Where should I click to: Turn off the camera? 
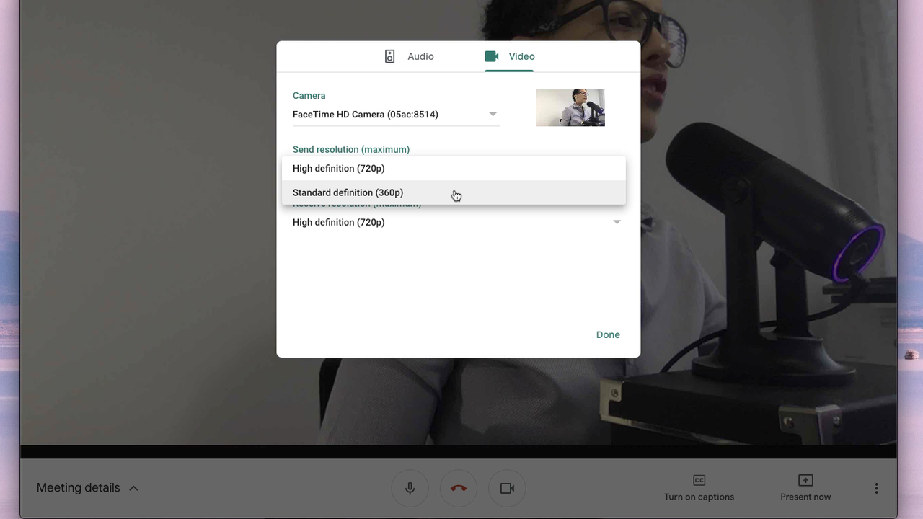point(507,488)
